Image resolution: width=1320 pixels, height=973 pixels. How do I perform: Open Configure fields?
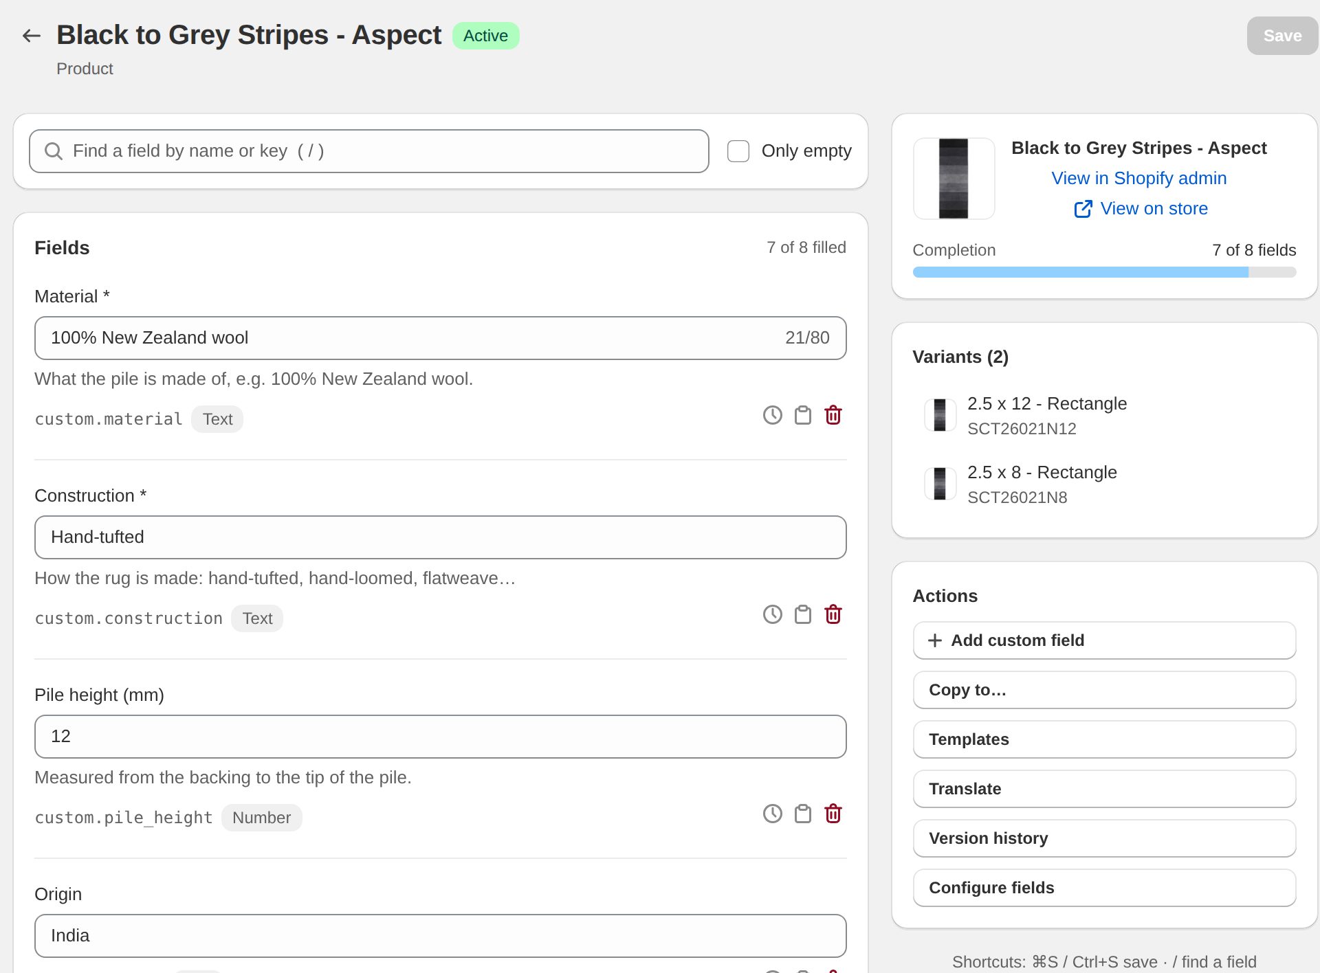(1104, 888)
